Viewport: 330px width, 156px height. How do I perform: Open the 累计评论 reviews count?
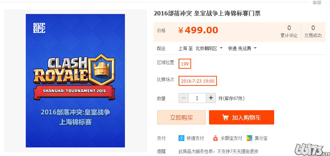[289, 31]
